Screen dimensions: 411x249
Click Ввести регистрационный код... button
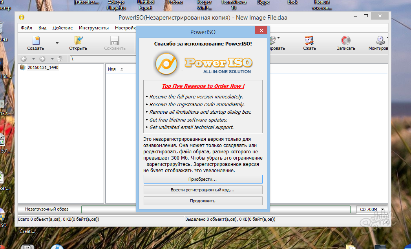(x=203, y=190)
